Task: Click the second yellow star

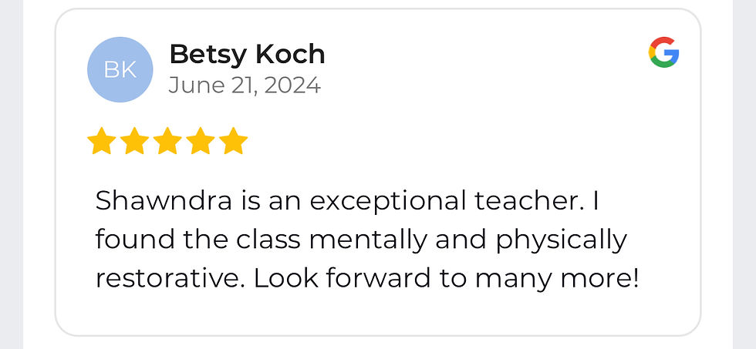Action: click(133, 142)
